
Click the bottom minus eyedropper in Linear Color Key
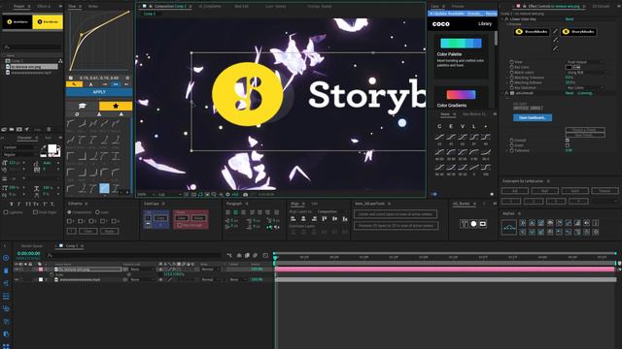coord(555,48)
